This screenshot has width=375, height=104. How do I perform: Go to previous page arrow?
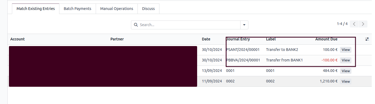click(354, 24)
